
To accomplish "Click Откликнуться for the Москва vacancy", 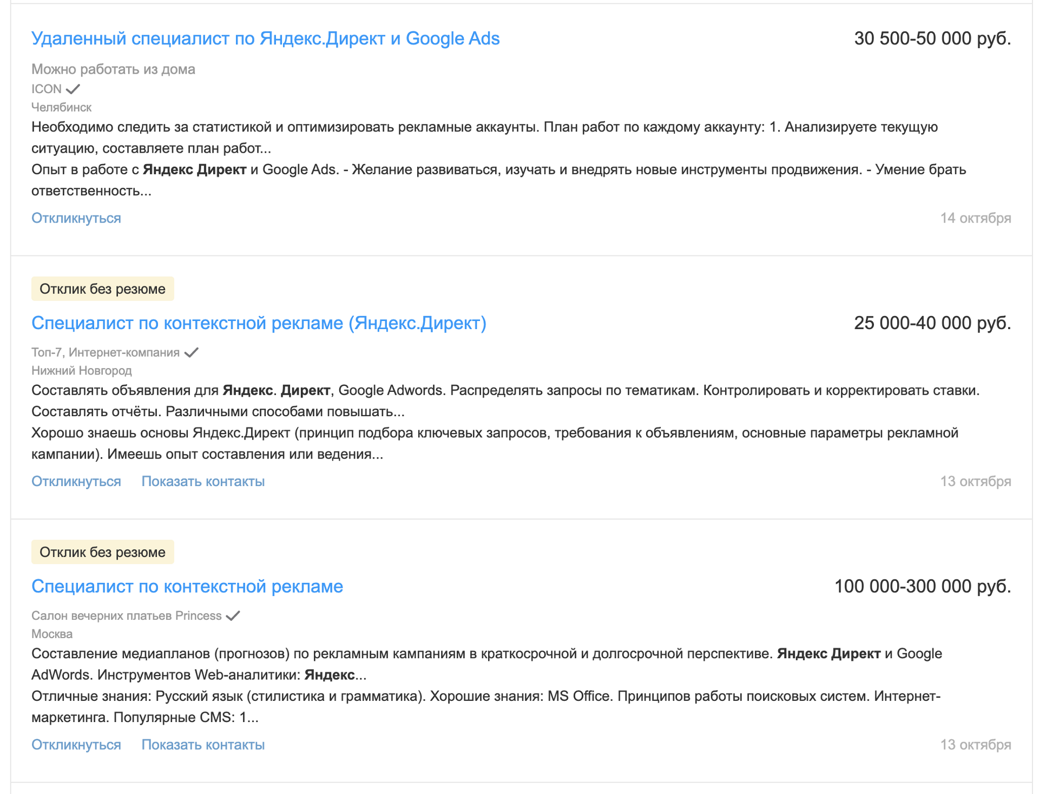I will [x=76, y=745].
